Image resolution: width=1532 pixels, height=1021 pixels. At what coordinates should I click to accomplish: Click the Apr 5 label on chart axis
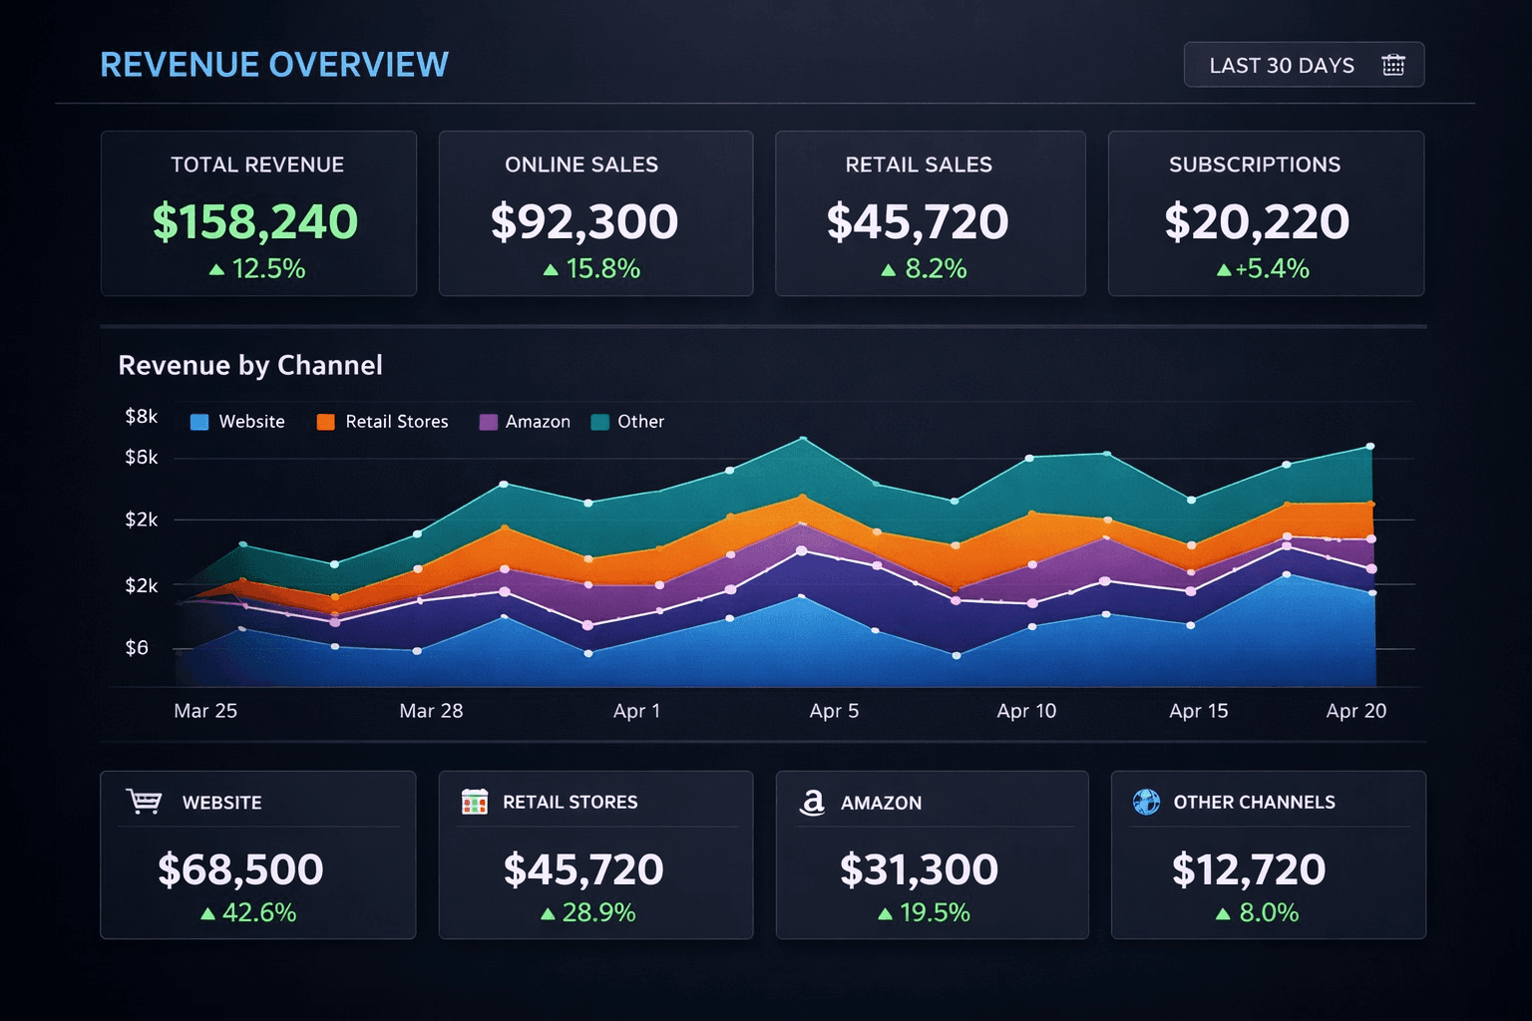[834, 711]
